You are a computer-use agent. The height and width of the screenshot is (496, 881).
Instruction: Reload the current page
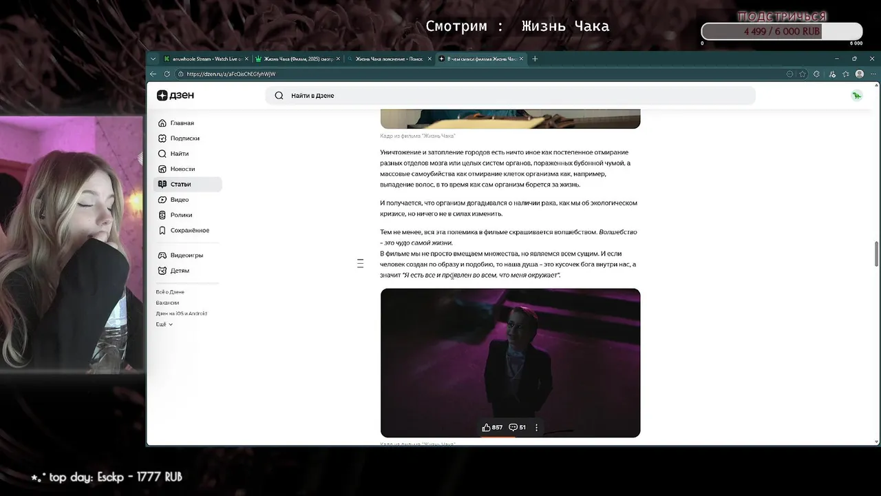coord(167,74)
